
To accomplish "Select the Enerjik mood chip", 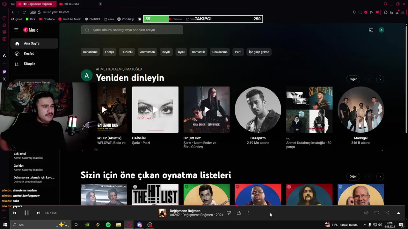I will [109, 52].
